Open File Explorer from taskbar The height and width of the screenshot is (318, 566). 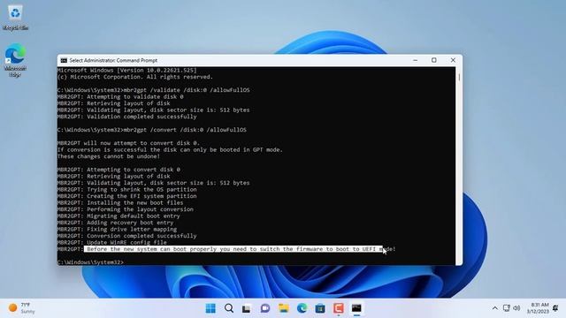pos(283,308)
